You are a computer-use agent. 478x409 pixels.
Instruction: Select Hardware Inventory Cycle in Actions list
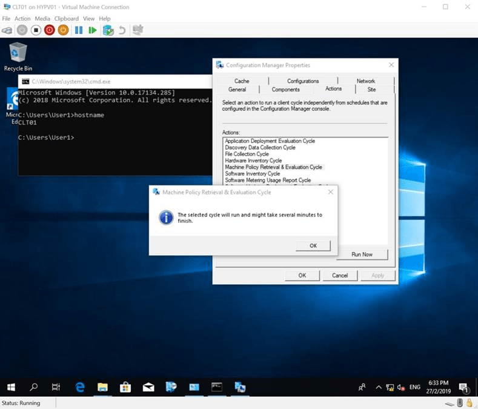point(253,161)
